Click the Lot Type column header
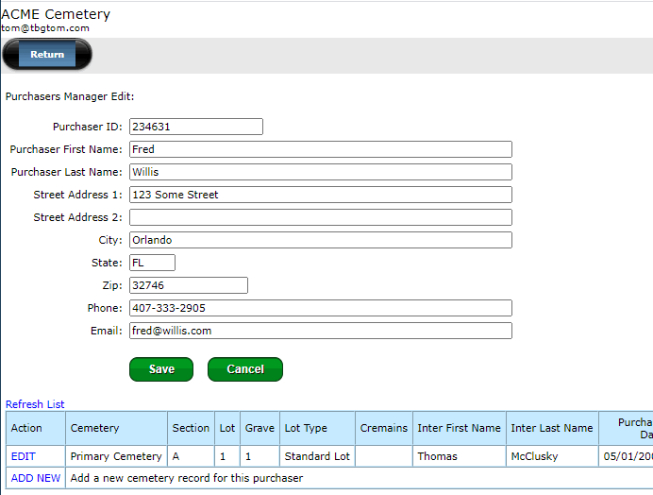The width and height of the screenshot is (653, 495). 306,428
